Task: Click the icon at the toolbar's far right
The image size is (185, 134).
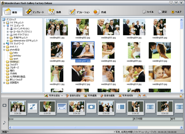Action: tap(181, 96)
